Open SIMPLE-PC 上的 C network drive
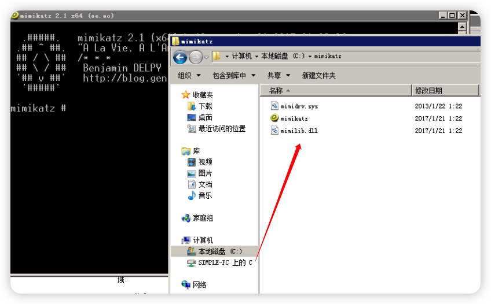The image size is (491, 304). pos(225,262)
